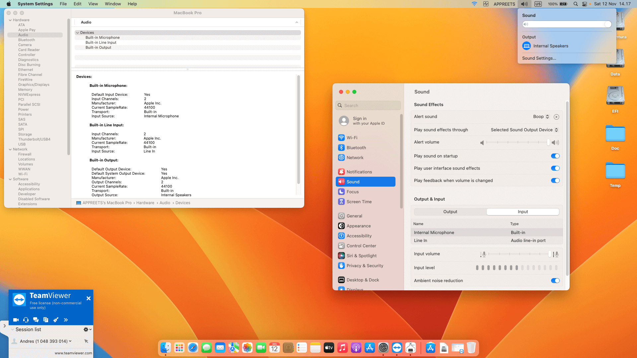Close the TeamViewer panel
The image size is (637, 358).
click(x=89, y=298)
